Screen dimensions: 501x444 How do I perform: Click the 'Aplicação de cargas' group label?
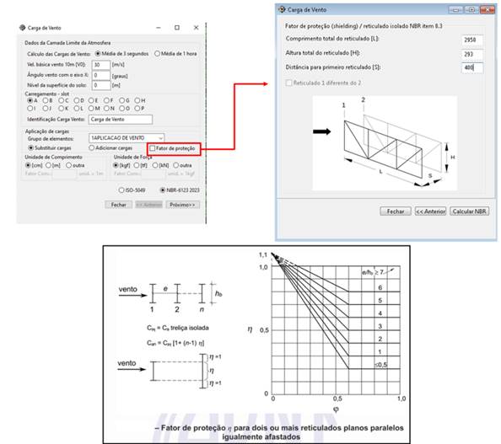point(47,131)
